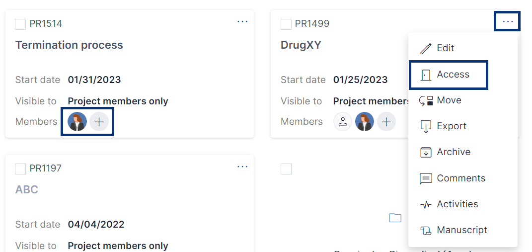Viewport: 532px width, 252px height.
Task: Click the unassigned person icon on DrugXY card
Action: [x=343, y=122]
